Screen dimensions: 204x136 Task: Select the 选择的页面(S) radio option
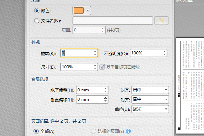click(x=93, y=131)
